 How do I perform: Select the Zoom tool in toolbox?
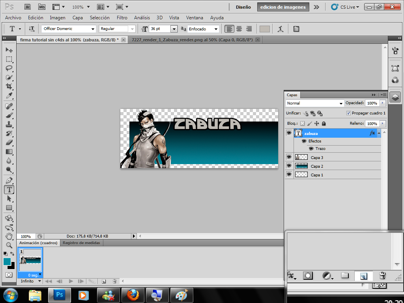9,245
